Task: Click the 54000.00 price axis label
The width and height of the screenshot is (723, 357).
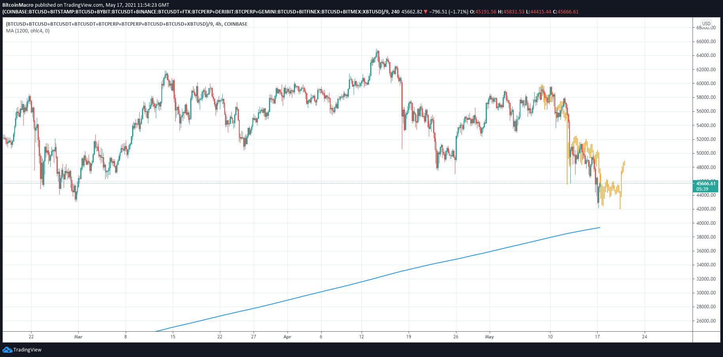Action: [706, 125]
